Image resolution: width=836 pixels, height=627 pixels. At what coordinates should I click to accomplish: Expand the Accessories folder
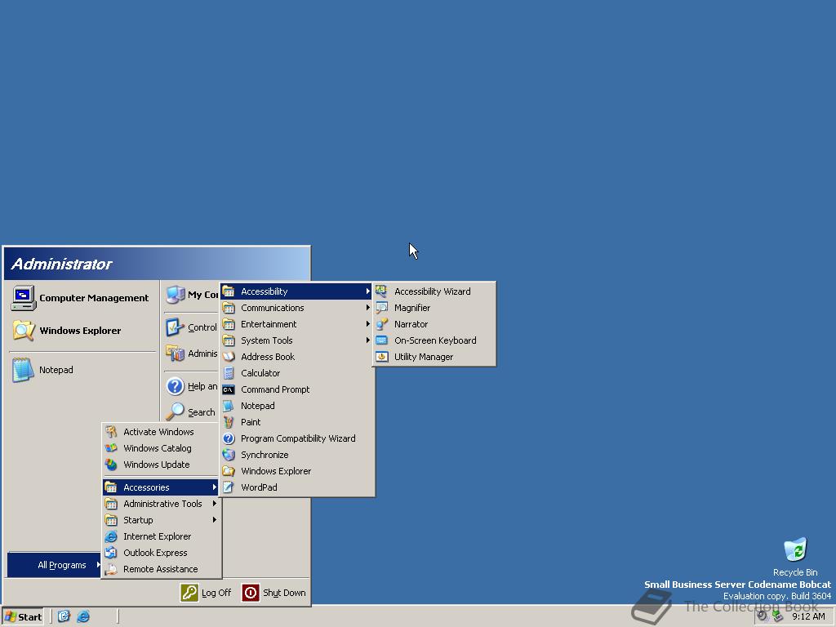point(161,487)
